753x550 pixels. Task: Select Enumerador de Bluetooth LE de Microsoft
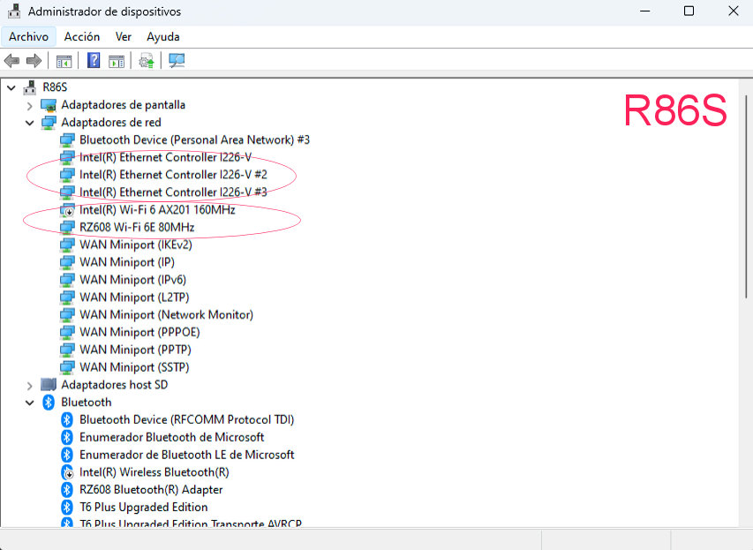point(187,455)
